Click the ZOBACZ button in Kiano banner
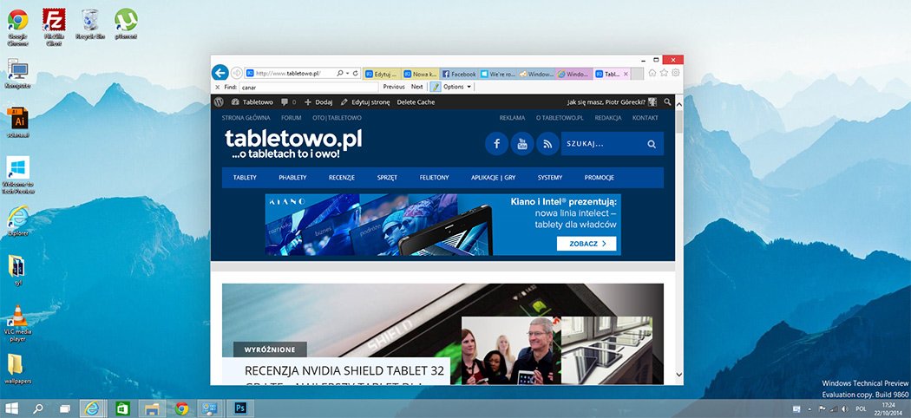 tap(587, 244)
